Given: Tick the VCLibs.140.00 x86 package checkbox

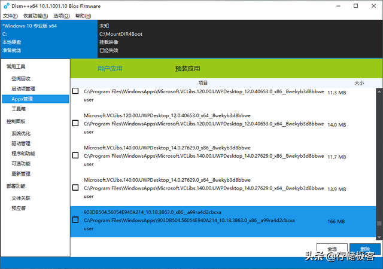Looking at the screenshot, I should (75, 155).
